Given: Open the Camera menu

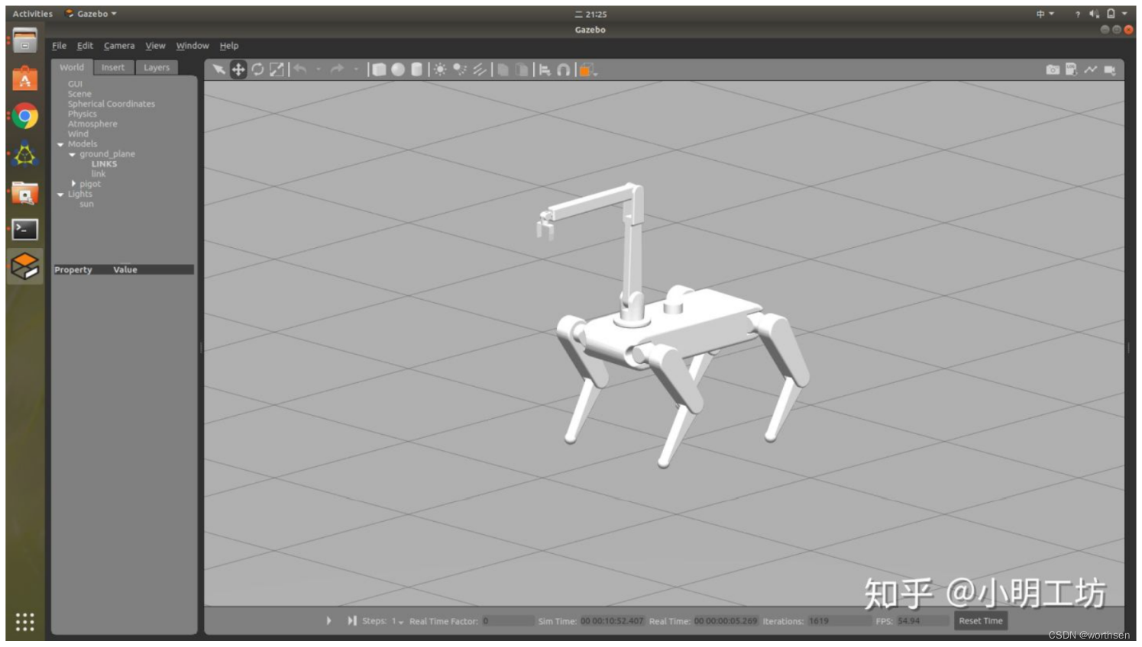Looking at the screenshot, I should [x=119, y=46].
